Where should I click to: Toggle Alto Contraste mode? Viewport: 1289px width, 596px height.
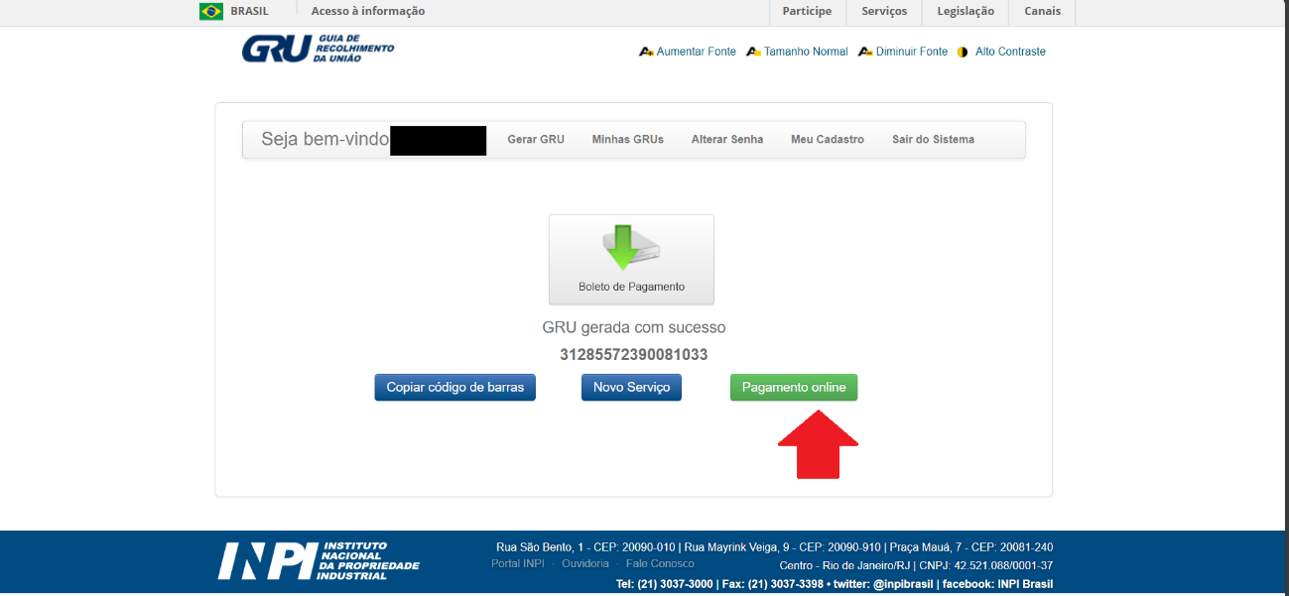(x=1009, y=52)
